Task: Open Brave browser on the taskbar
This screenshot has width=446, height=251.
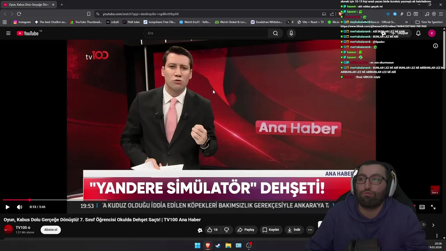Action: pyautogui.click(x=208, y=245)
